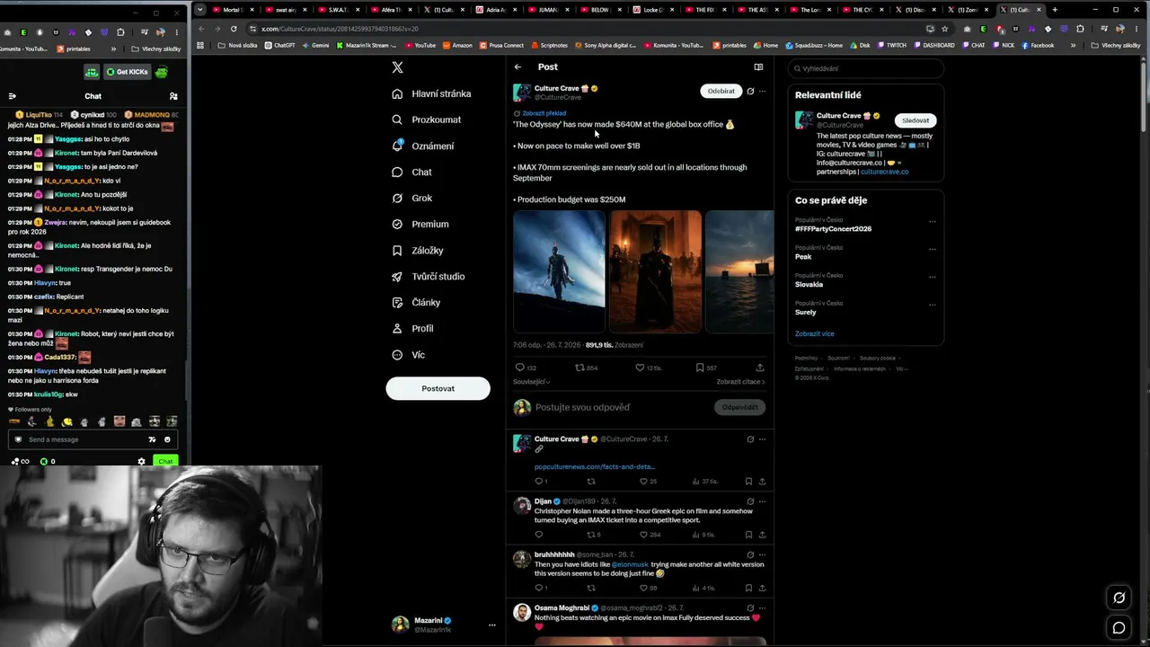Image resolution: width=1150 pixels, height=647 pixels.
Task: Click the Odpovědět reply button
Action: click(x=739, y=407)
